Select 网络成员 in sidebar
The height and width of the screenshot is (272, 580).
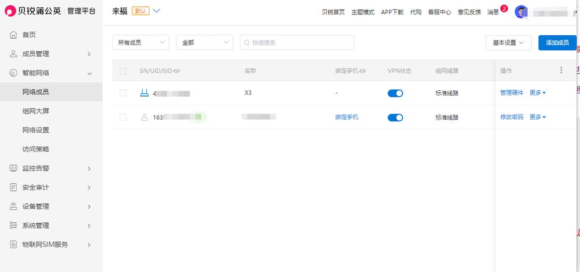(51, 92)
